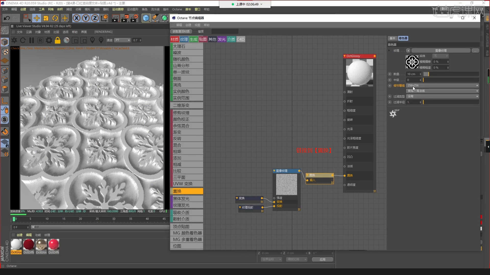Toggle Z axis lock
This screenshot has height=275, width=490.
(x=95, y=18)
